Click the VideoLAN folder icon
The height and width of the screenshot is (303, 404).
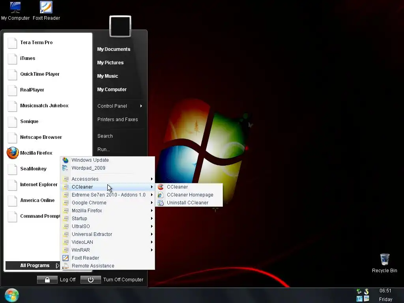pyautogui.click(x=66, y=242)
